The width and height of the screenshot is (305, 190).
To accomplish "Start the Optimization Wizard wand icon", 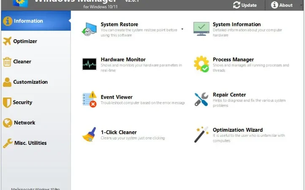I will (202, 134).
